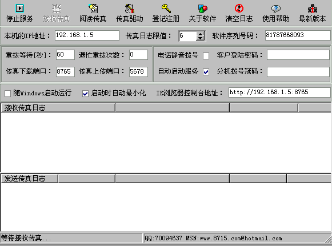Toggle 随Windows启动运行 checkbox

point(7,94)
